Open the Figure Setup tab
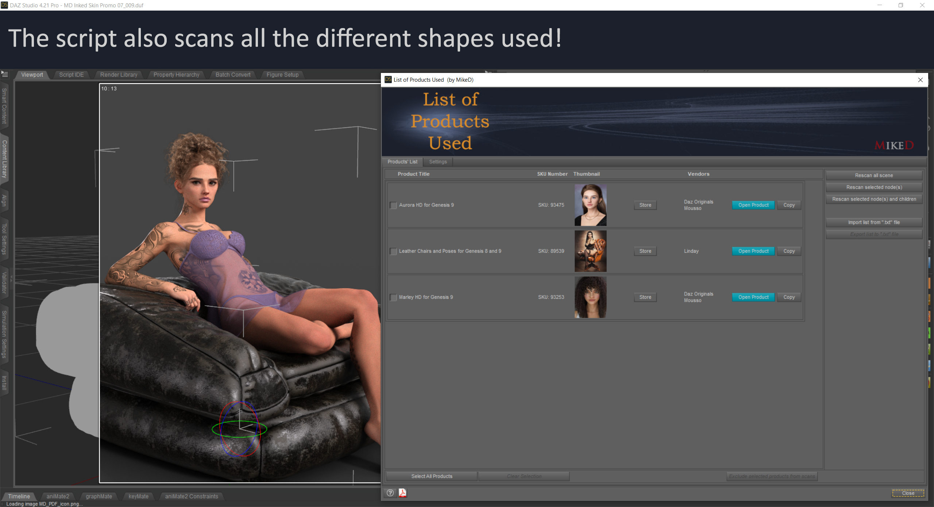Image resolution: width=934 pixels, height=507 pixels. 282,75
